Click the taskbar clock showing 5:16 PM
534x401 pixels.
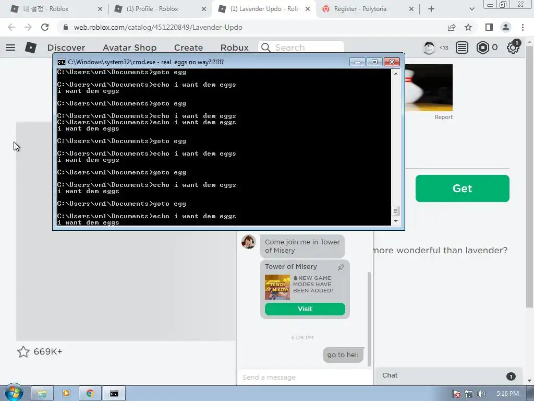pos(507,394)
